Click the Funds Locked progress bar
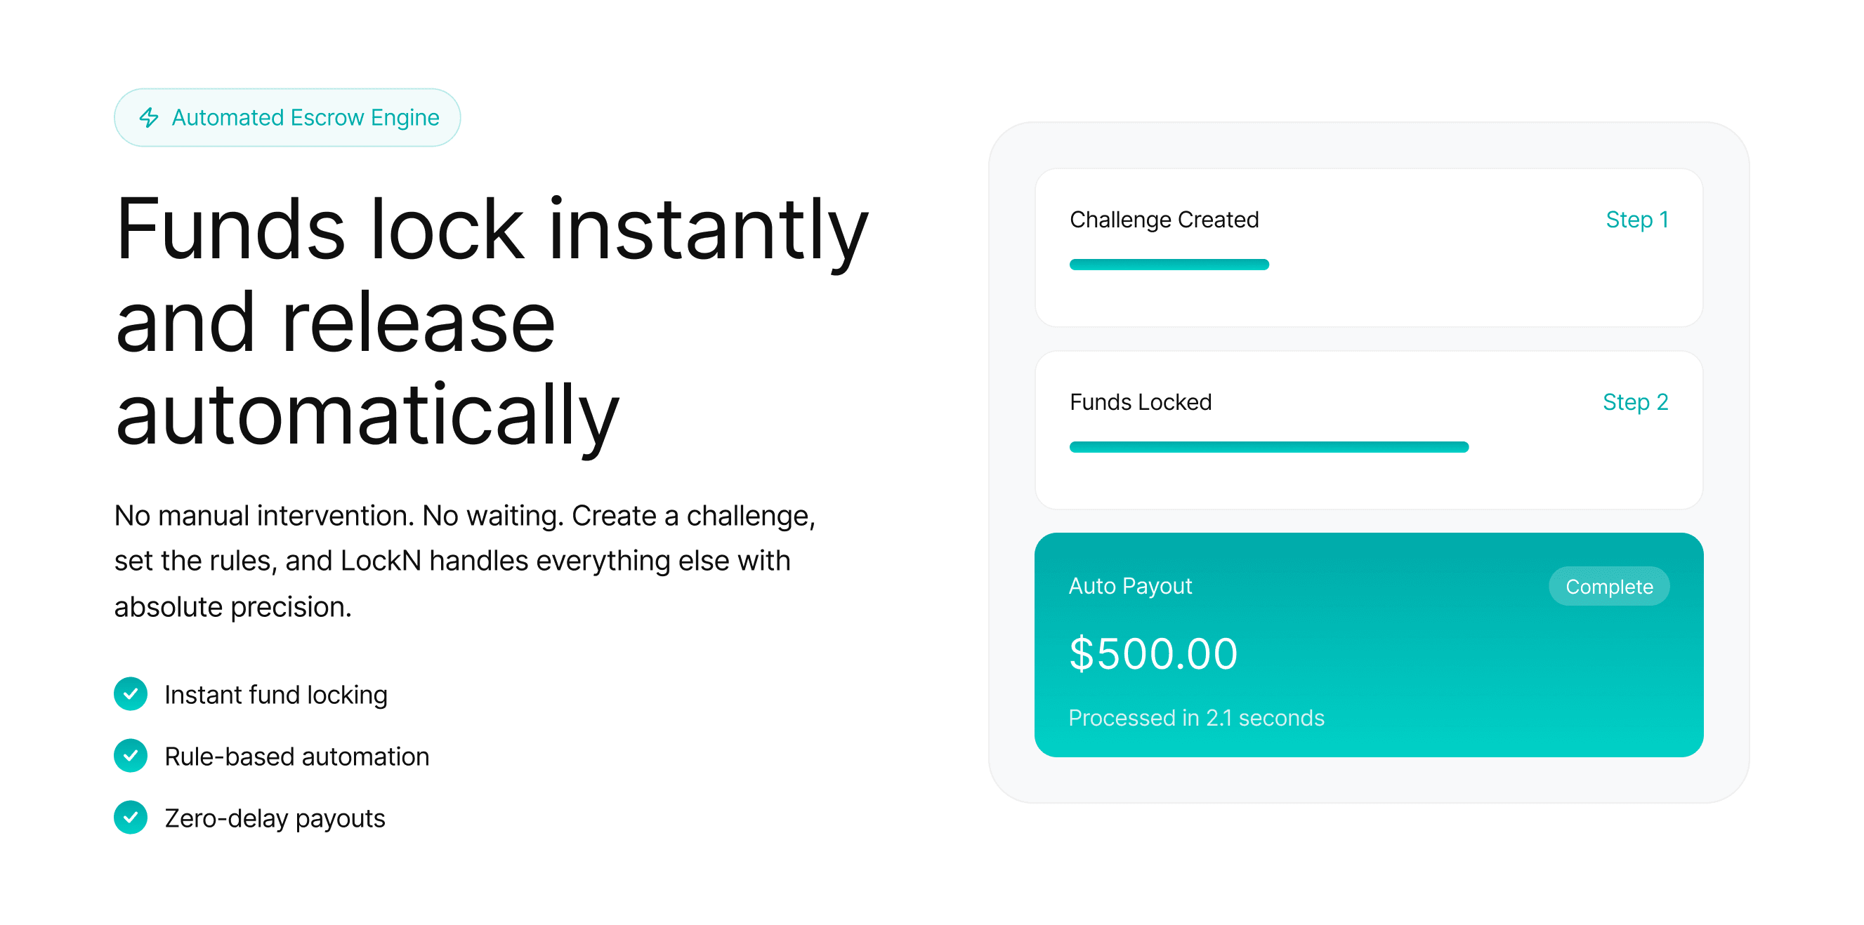This screenshot has width=1864, height=925. (1268, 446)
